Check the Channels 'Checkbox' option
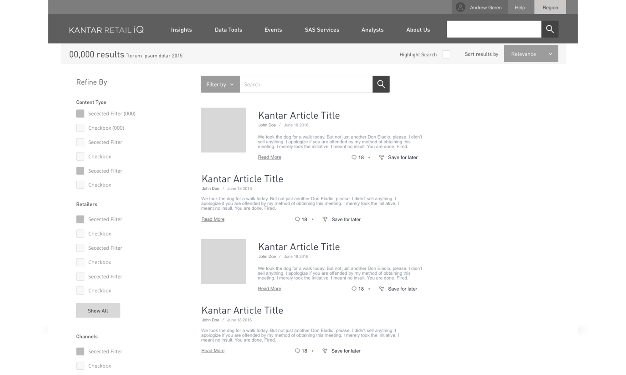The image size is (626, 375). point(80,366)
